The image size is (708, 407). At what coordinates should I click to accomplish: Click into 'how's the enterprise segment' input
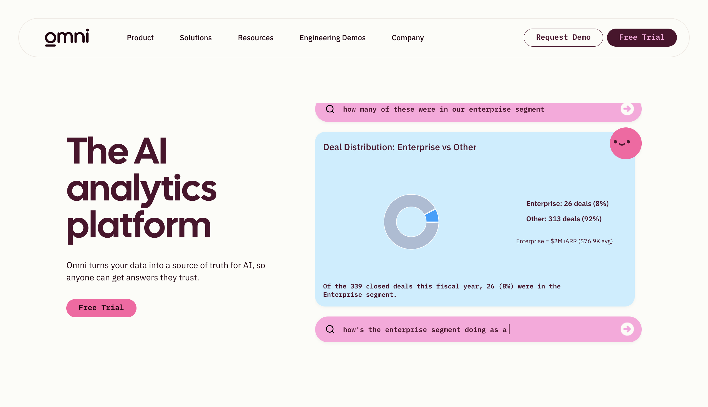click(478, 329)
